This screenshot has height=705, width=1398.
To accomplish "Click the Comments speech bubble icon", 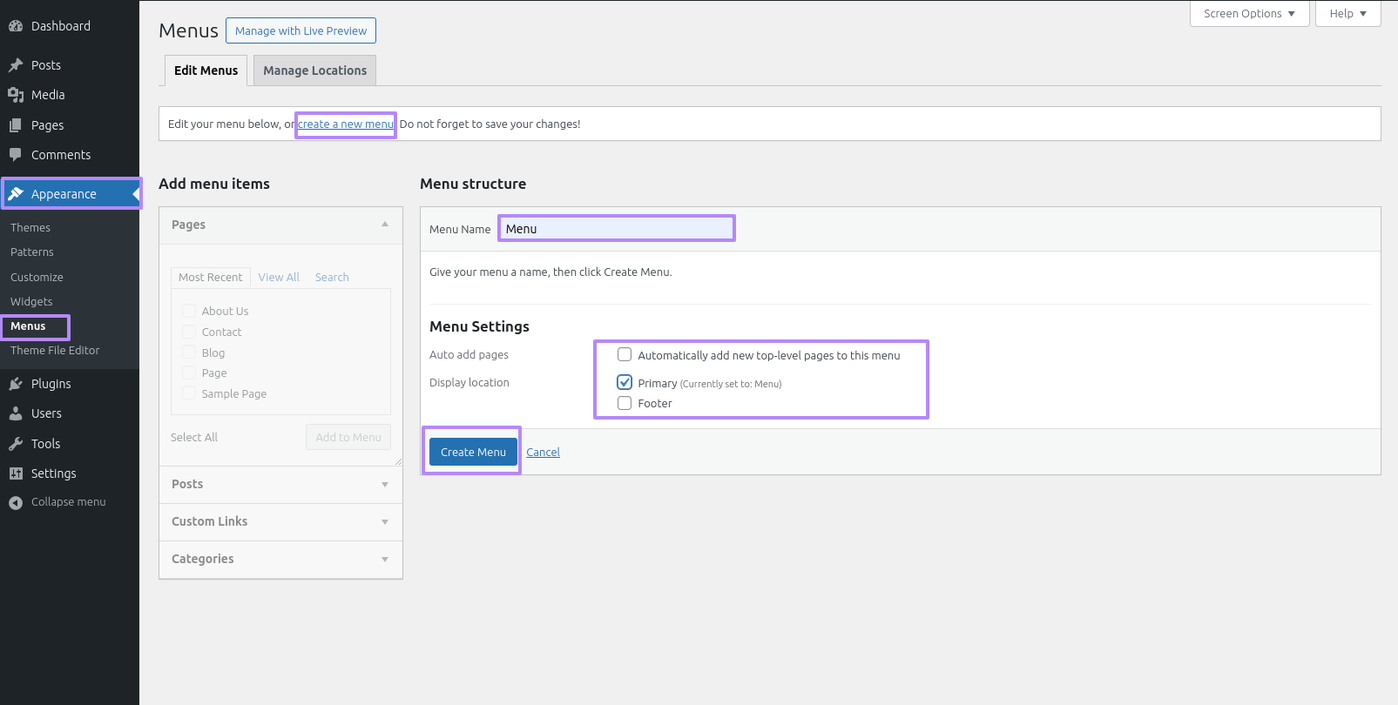I will 16,155.
